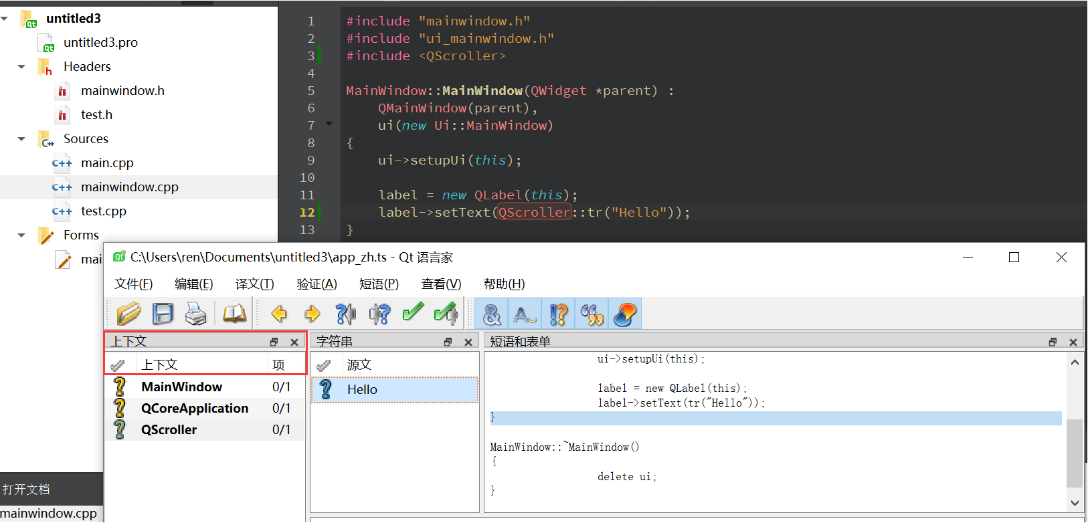Collapse the untitled3 project node

tap(5, 19)
